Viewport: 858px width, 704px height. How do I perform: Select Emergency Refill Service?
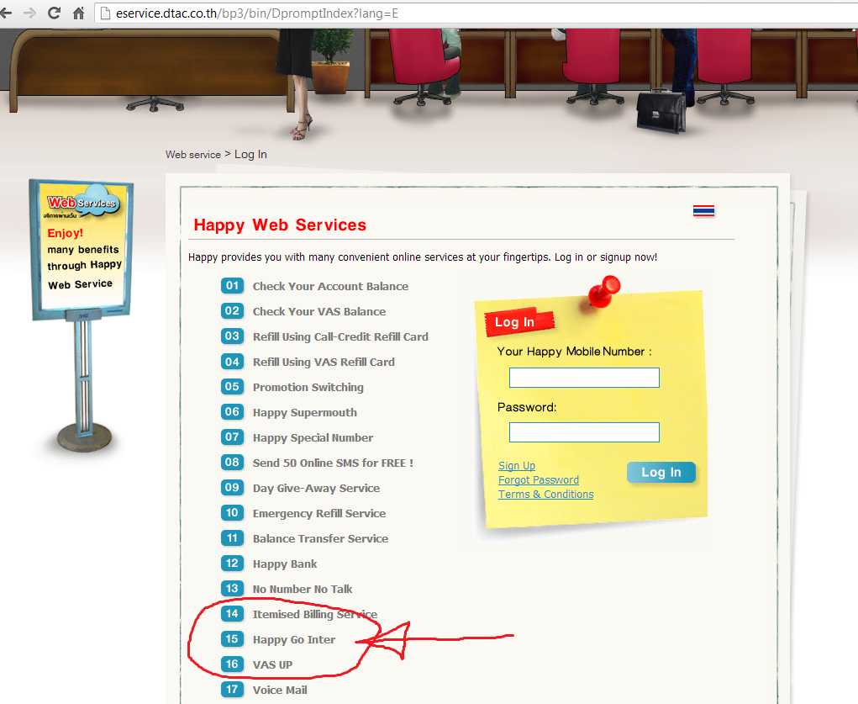(319, 513)
